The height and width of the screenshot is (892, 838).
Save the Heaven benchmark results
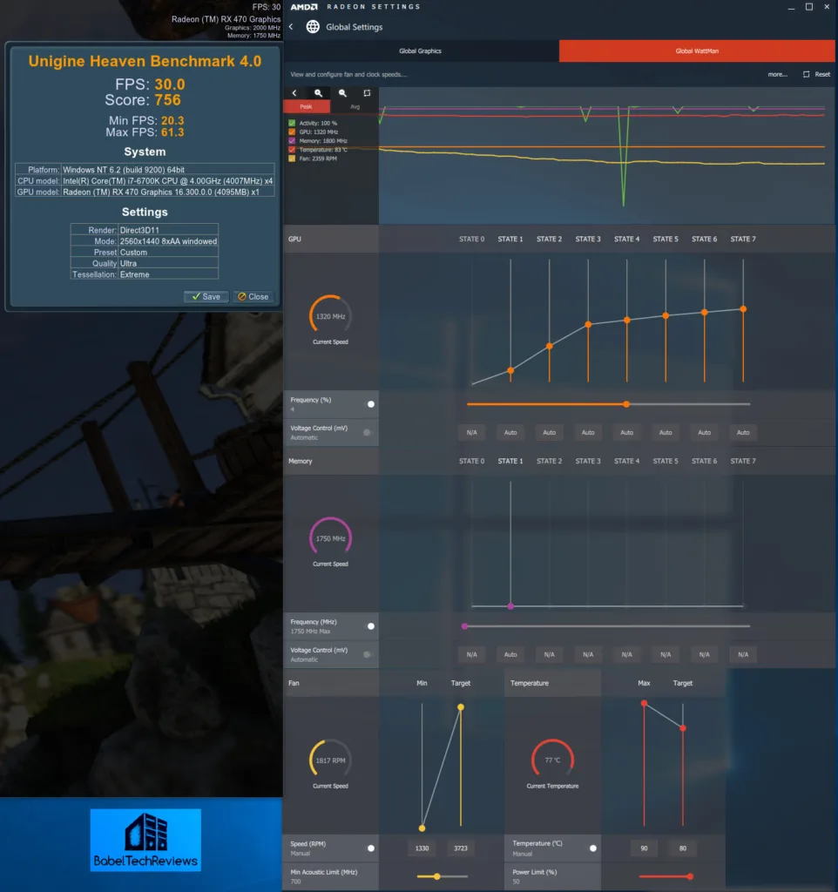click(206, 296)
